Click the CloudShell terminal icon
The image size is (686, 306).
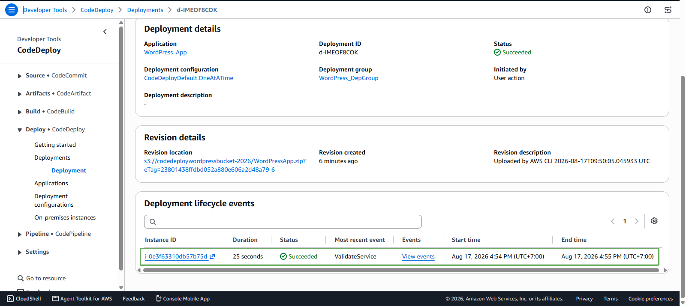pyautogui.click(x=10, y=299)
